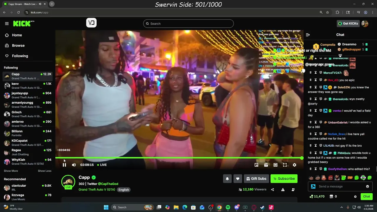Seek on the green progress bar
This screenshot has width=377, height=212.
(x=179, y=158)
